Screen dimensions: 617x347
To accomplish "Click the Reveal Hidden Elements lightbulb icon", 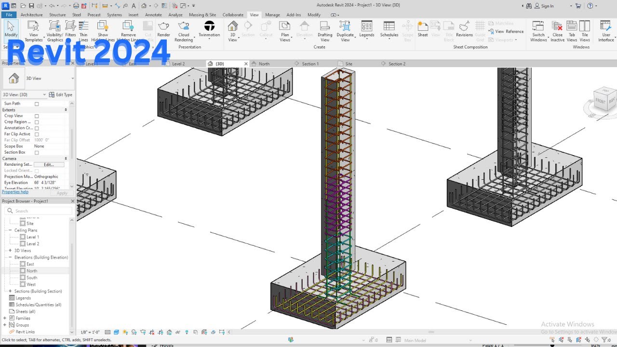I will [x=187, y=332].
